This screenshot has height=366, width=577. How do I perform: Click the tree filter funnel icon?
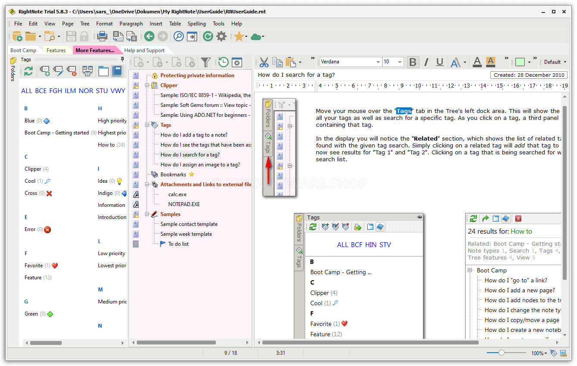point(206,63)
